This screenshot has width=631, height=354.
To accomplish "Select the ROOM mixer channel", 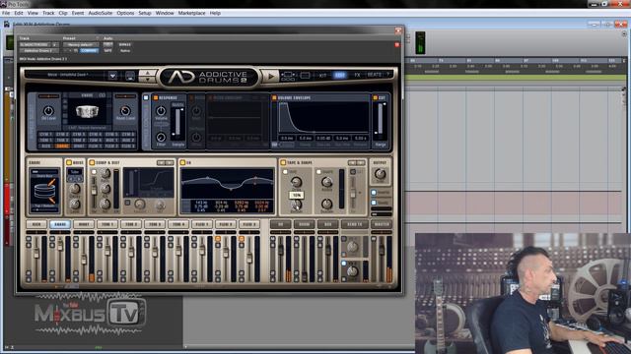I will coord(305,224).
